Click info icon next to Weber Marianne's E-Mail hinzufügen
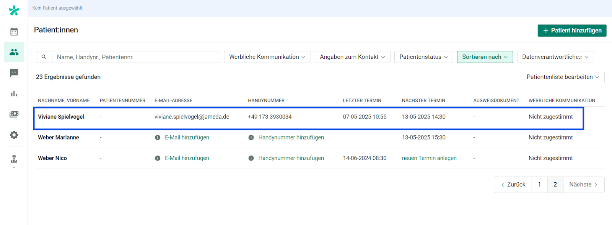Screen dimensions: 612x225 pos(158,137)
